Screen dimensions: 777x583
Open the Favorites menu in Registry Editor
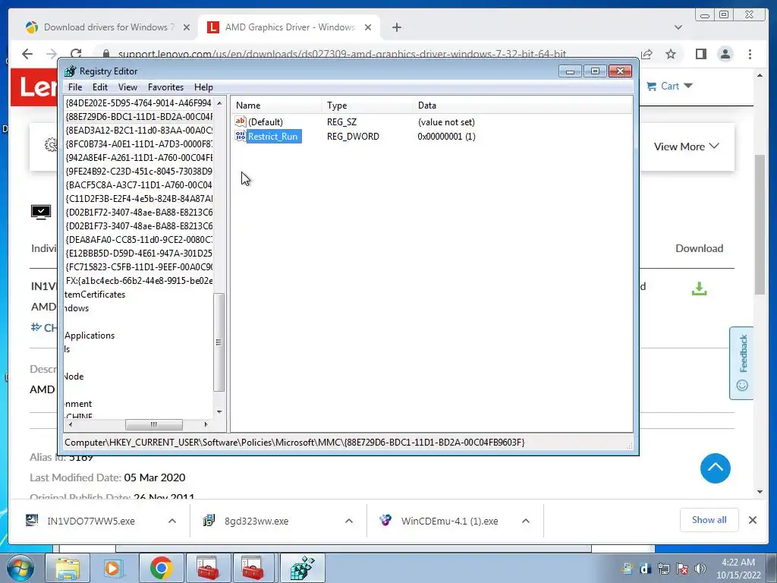click(165, 87)
